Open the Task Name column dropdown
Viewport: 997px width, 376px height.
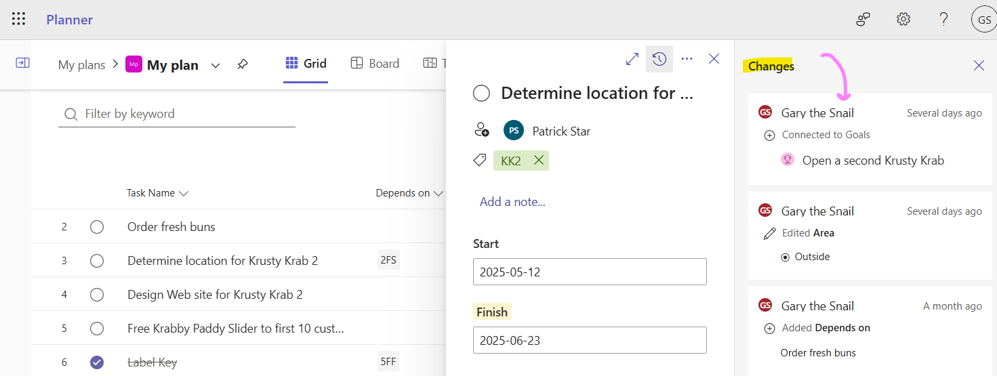[184, 194]
